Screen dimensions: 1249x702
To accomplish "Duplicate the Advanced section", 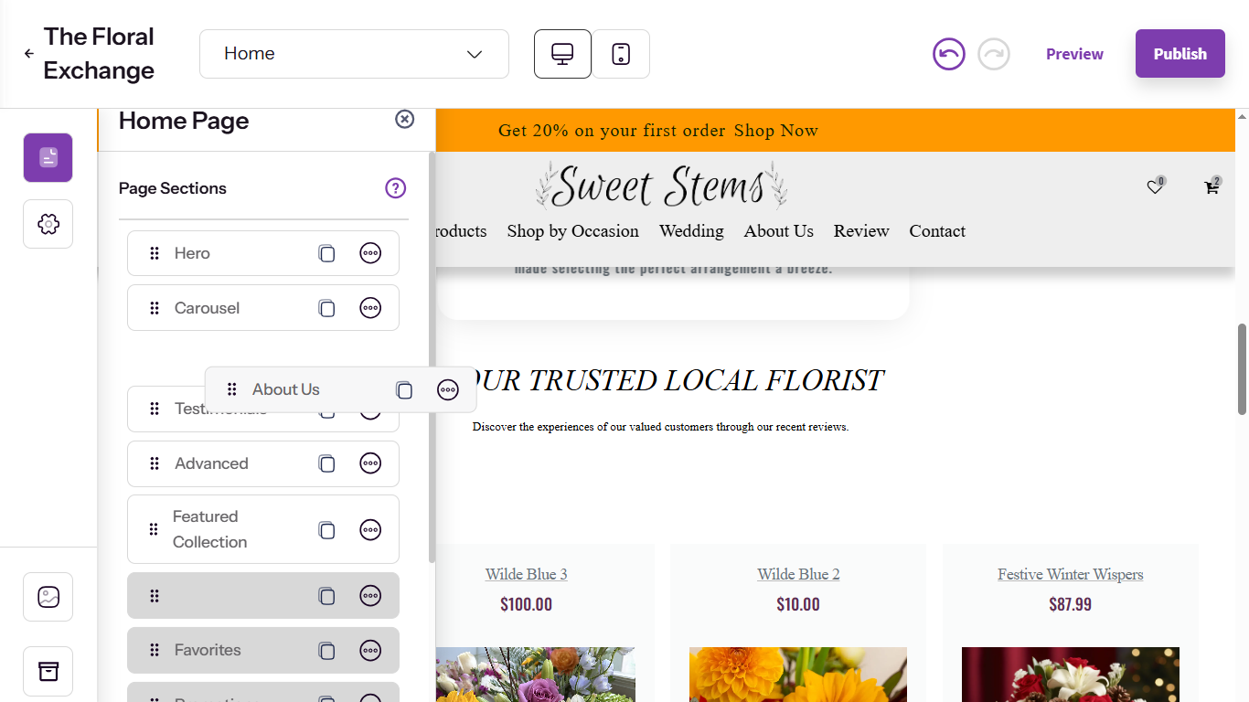I will pyautogui.click(x=326, y=463).
